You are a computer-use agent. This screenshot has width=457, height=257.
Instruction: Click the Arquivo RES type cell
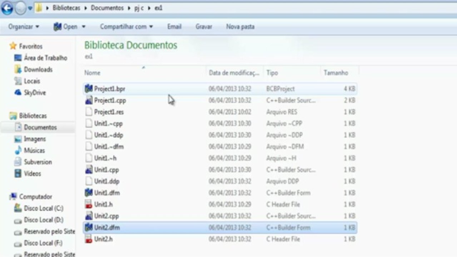pos(281,112)
